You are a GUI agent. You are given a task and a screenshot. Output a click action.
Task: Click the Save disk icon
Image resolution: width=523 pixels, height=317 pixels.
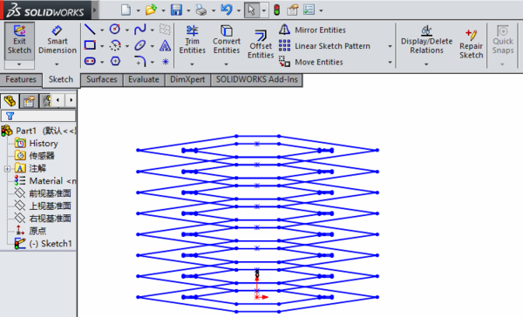point(176,10)
